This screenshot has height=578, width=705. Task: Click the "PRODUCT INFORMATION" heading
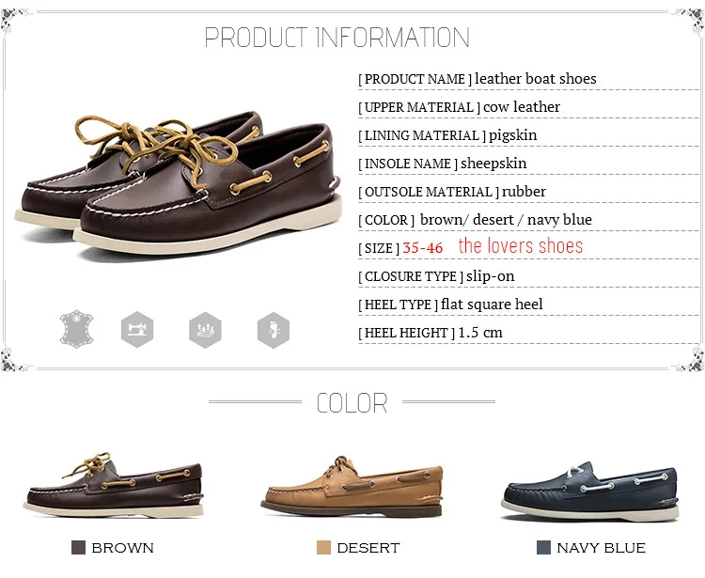point(337,38)
